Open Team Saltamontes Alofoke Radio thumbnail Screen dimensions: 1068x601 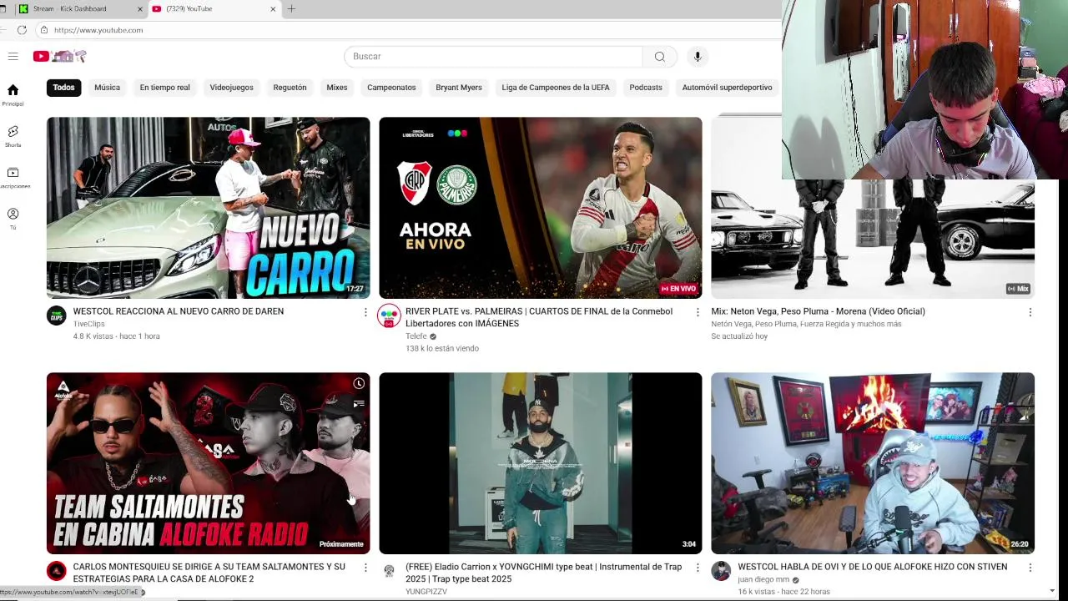208,463
